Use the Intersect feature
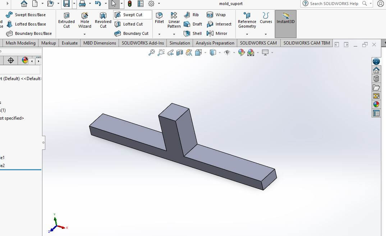386x236 pixels. 219,24
